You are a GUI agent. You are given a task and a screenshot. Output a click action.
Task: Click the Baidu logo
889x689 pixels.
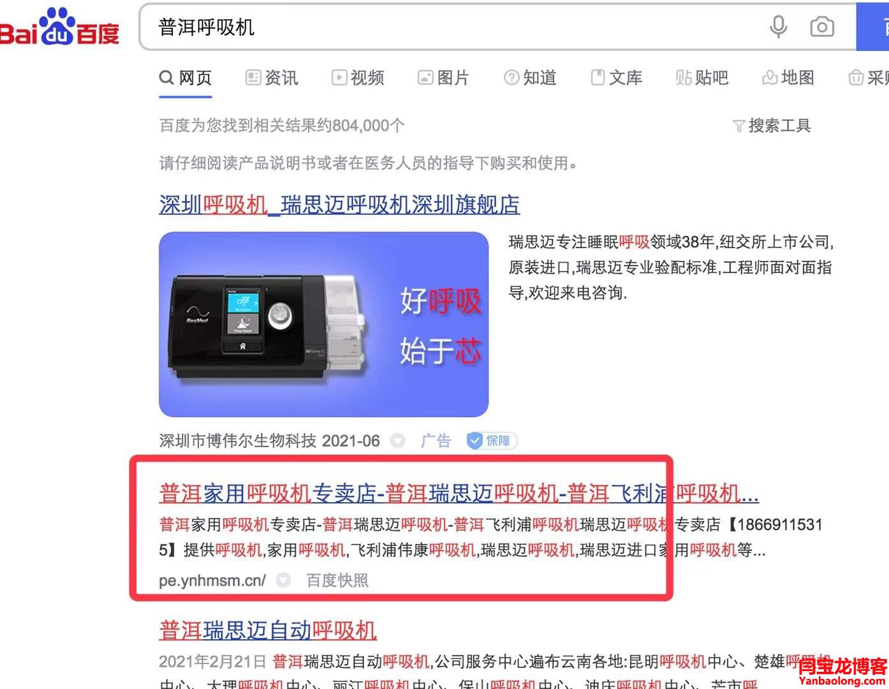[x=60, y=27]
